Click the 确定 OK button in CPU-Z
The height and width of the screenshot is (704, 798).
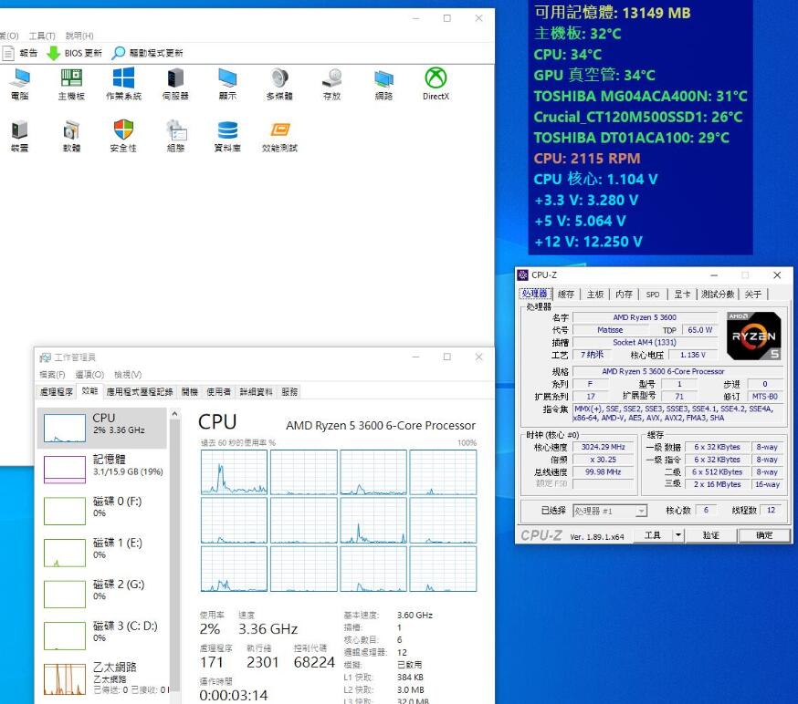click(x=764, y=535)
